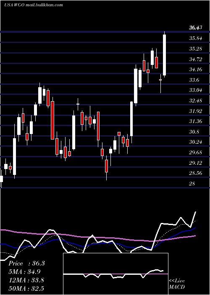Image resolution: width=210 pixels, height=295 pixels.
Task: Click the USA WGO mail.bullkhan.com title text
Action: click(33, 5)
